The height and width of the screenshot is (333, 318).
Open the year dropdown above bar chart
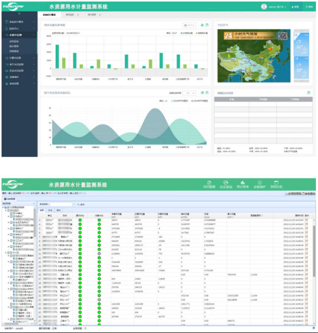coord(189,25)
